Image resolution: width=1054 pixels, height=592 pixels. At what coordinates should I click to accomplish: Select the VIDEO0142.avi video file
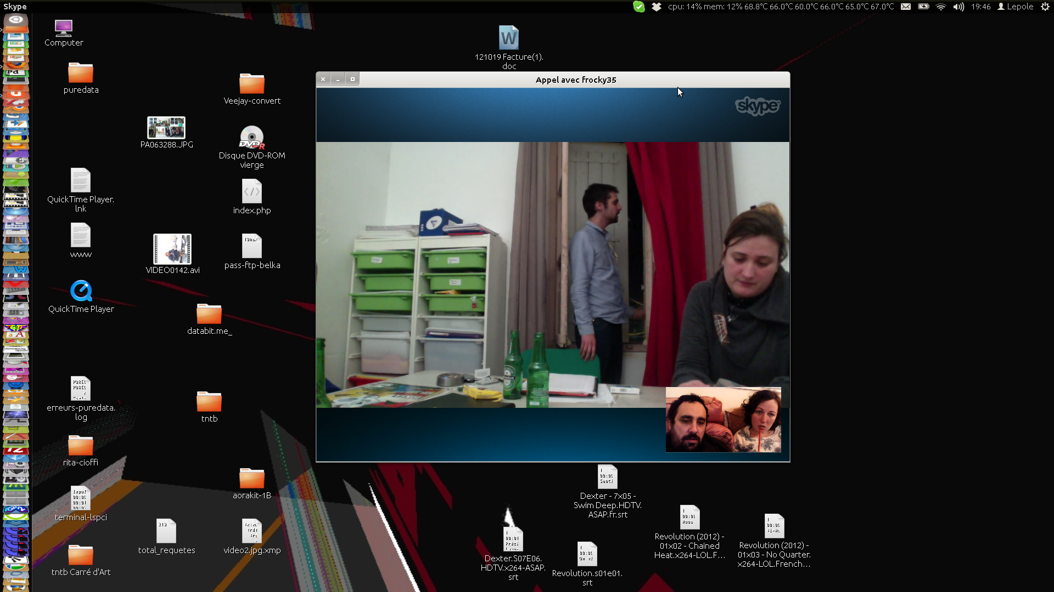pos(172,249)
